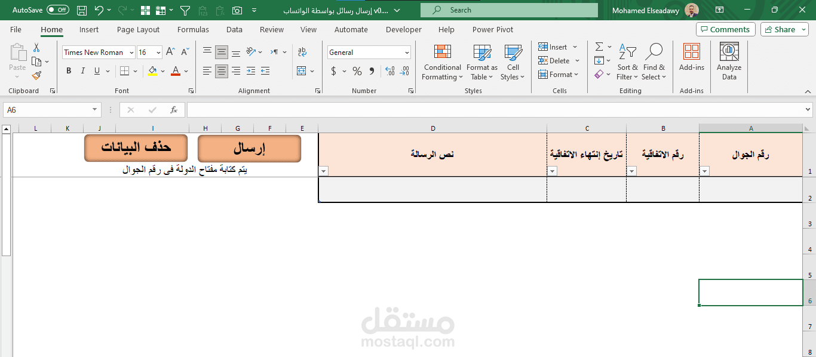The image size is (816, 357).
Task: Launch Analyze Data from the ribbon
Action: tap(729, 61)
